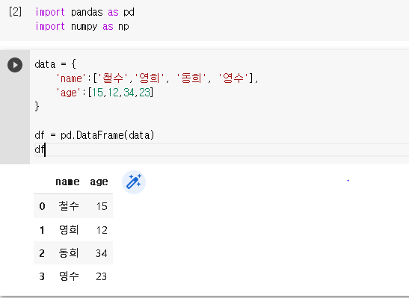Image resolution: width=409 pixels, height=298 pixels.
Task: Click the 'import pandas as pd' line
Action: 84,12
